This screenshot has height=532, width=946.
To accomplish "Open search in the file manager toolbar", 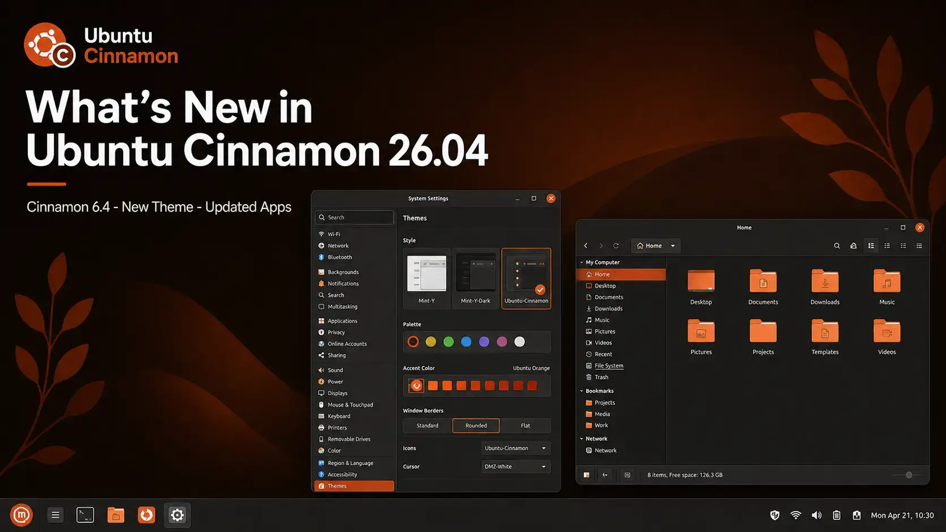I will click(837, 246).
